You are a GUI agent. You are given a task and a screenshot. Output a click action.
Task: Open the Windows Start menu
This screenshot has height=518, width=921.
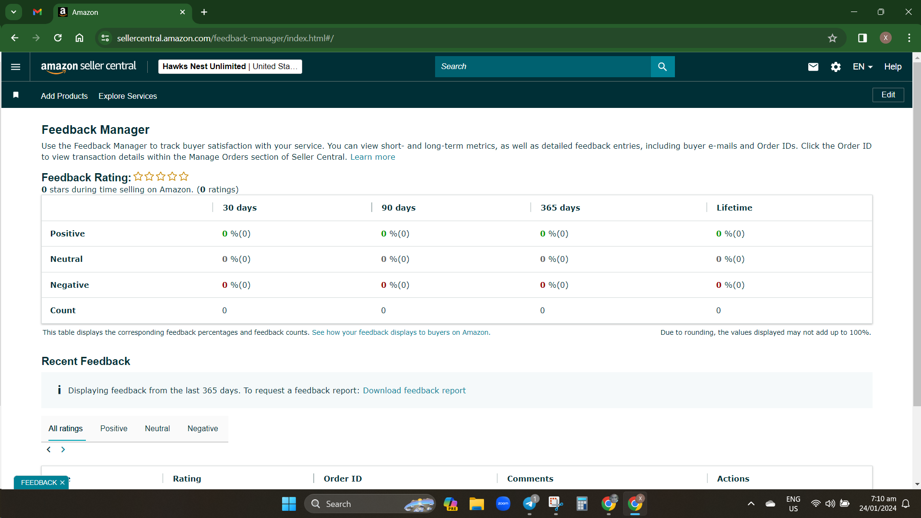coord(289,504)
